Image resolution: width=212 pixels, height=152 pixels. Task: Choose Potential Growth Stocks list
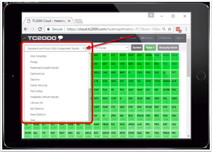click(44, 68)
